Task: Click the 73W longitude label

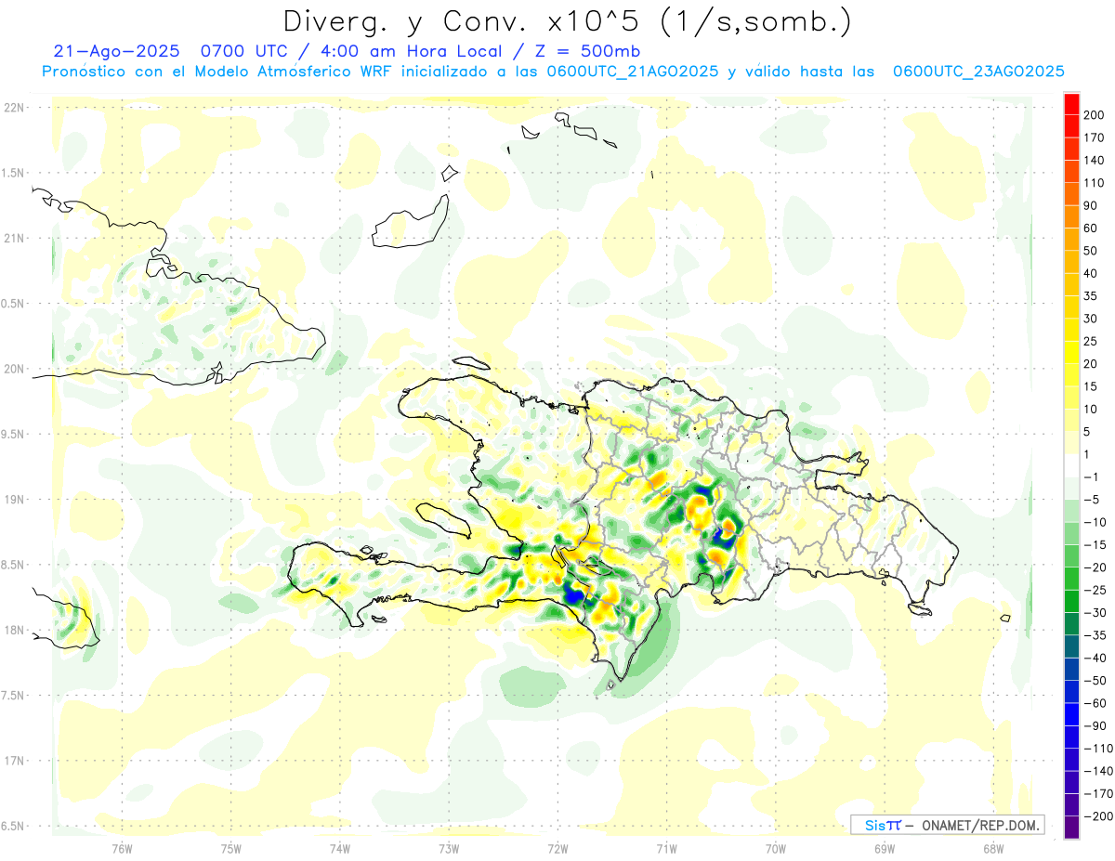Action: (449, 848)
